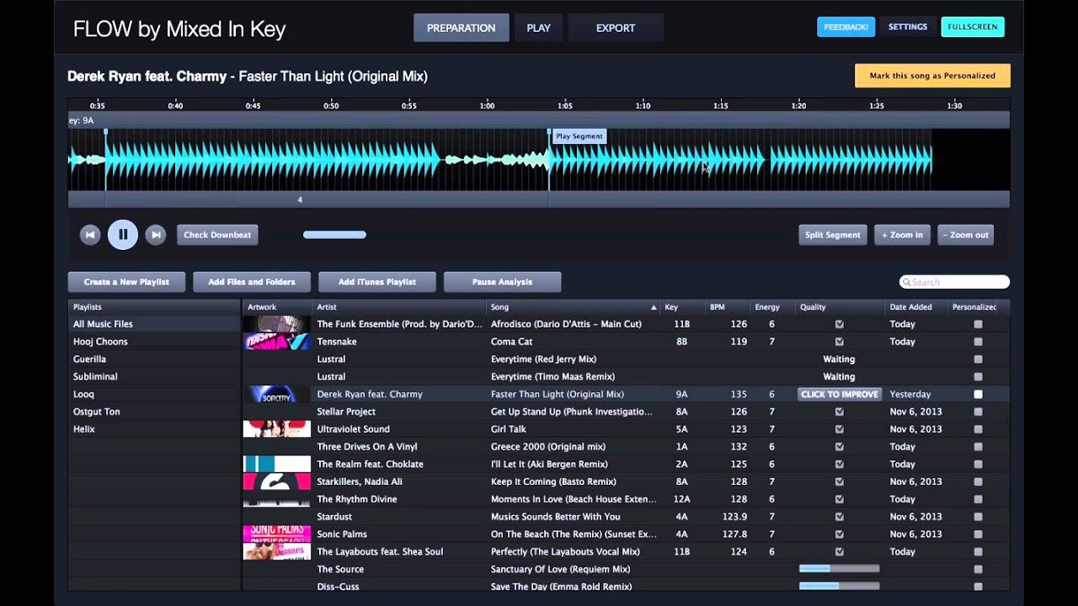The width and height of the screenshot is (1078, 606).
Task: Open Sorcery artwork of Derek Ryan track
Action: (277, 394)
